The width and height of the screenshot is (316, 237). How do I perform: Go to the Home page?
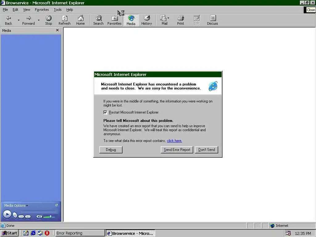[x=81, y=20]
